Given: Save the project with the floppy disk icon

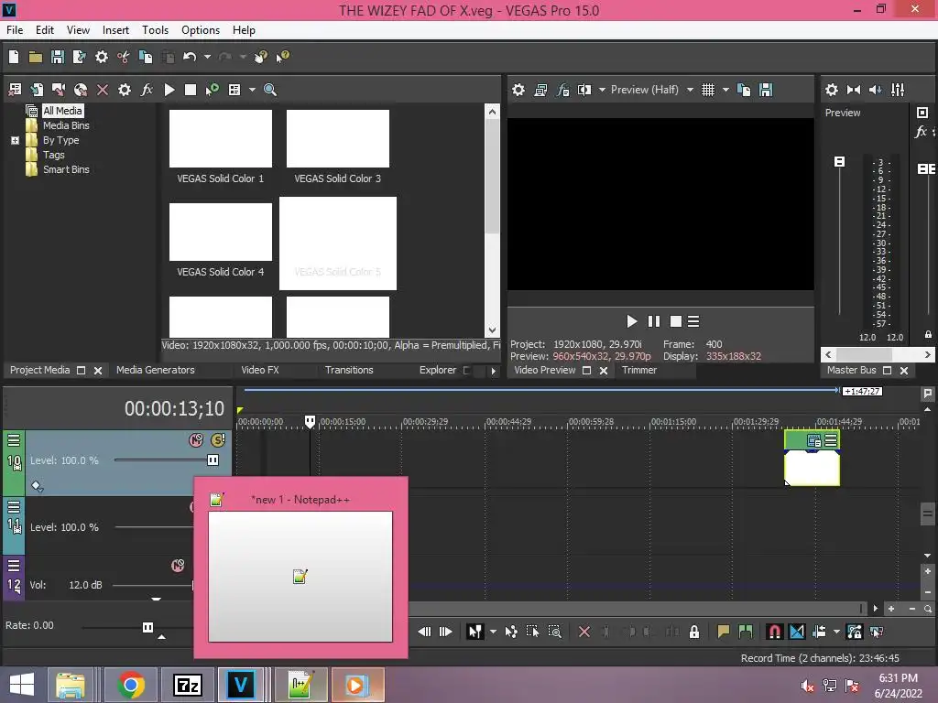Looking at the screenshot, I should click(58, 57).
